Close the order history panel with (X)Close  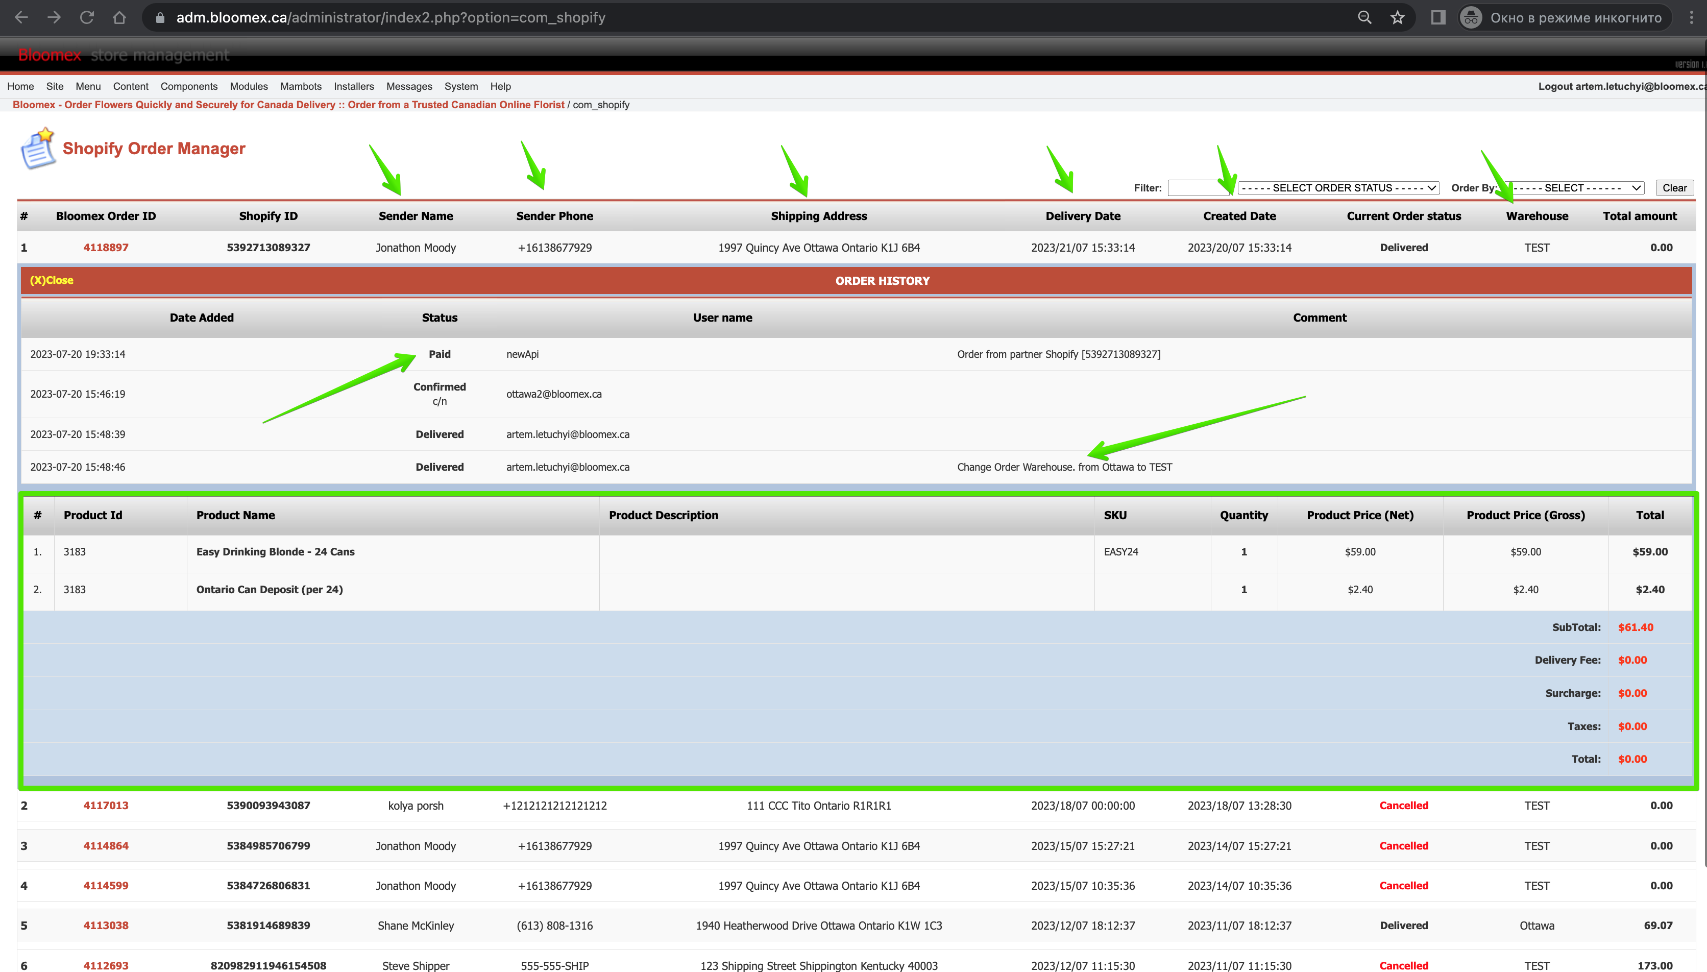[x=52, y=280]
